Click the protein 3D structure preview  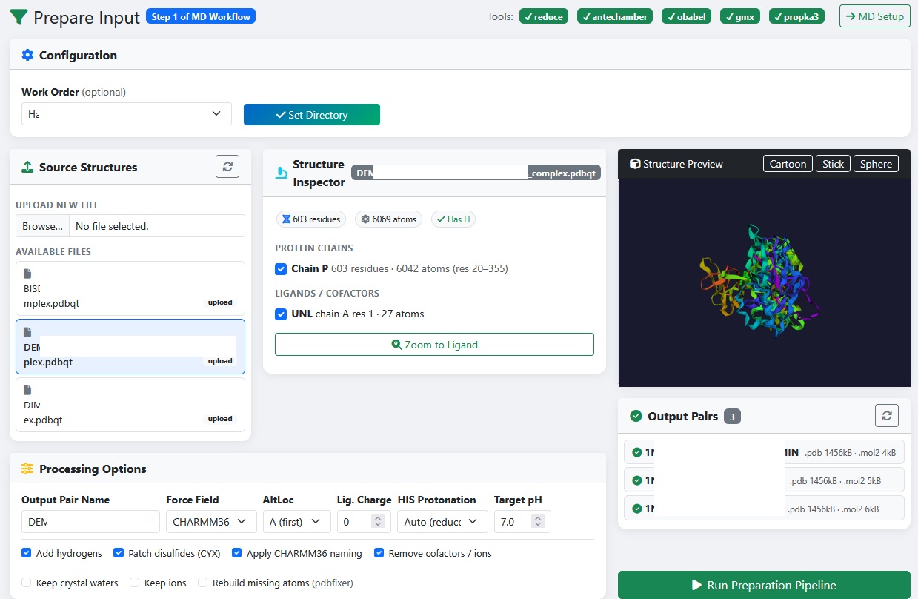(764, 282)
